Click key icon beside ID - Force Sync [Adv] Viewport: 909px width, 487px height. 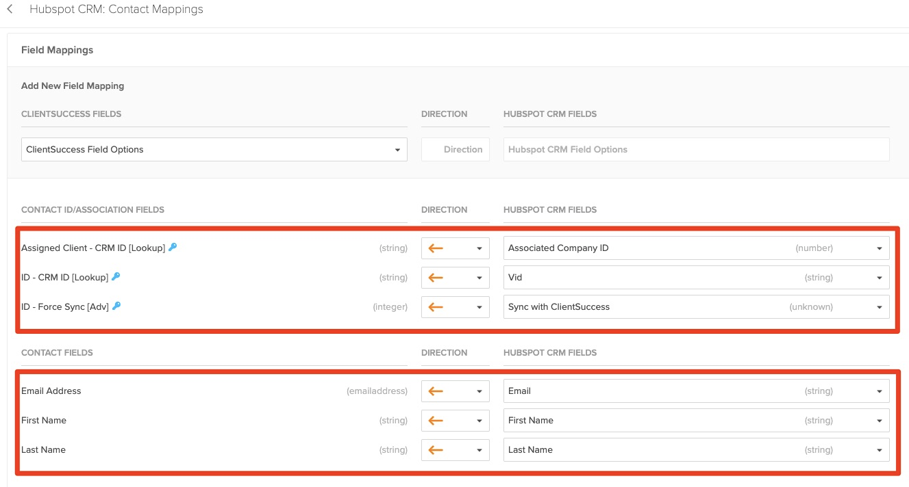click(116, 306)
